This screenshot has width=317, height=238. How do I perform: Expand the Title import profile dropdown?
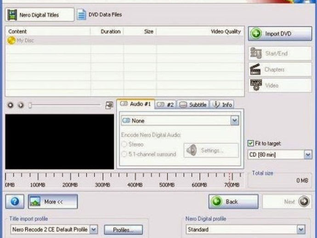94,230
